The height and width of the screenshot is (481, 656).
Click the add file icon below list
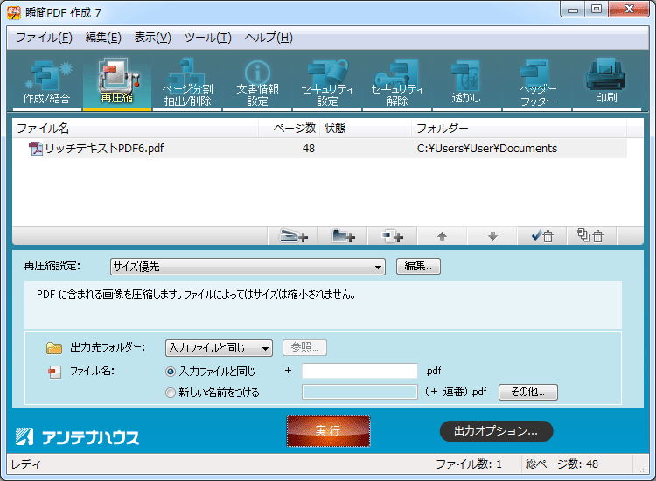(x=294, y=235)
